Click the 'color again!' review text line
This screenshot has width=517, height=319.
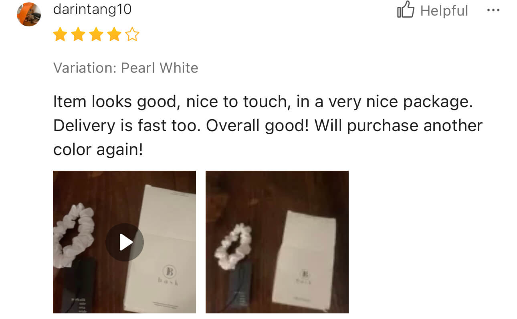pyautogui.click(x=98, y=150)
